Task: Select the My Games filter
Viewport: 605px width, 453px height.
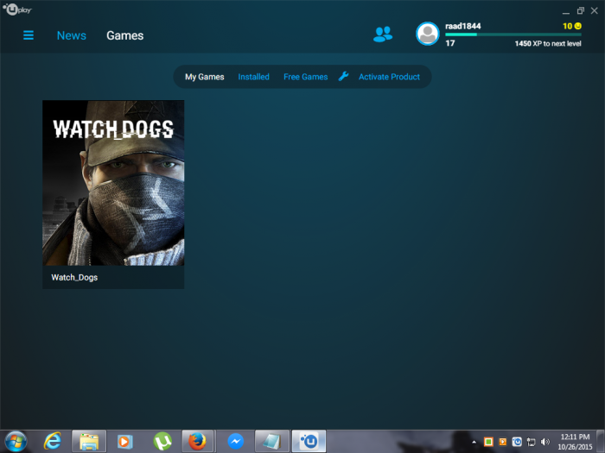Action: pyautogui.click(x=205, y=77)
